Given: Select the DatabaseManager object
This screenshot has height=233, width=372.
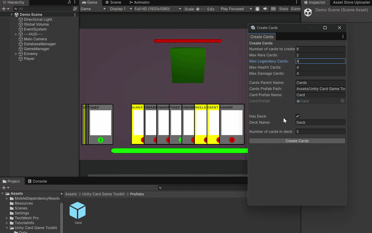Looking at the screenshot, I should pos(40,44).
